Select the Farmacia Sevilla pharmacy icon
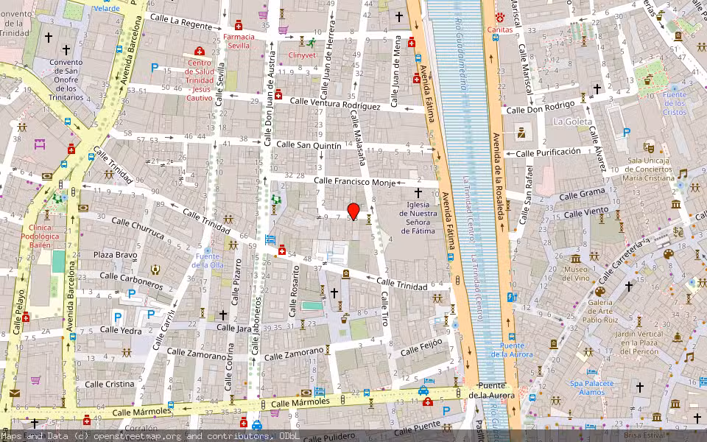 tap(239, 25)
